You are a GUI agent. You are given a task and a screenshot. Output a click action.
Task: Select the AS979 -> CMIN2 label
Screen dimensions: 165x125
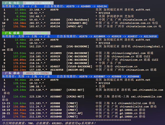37,73
